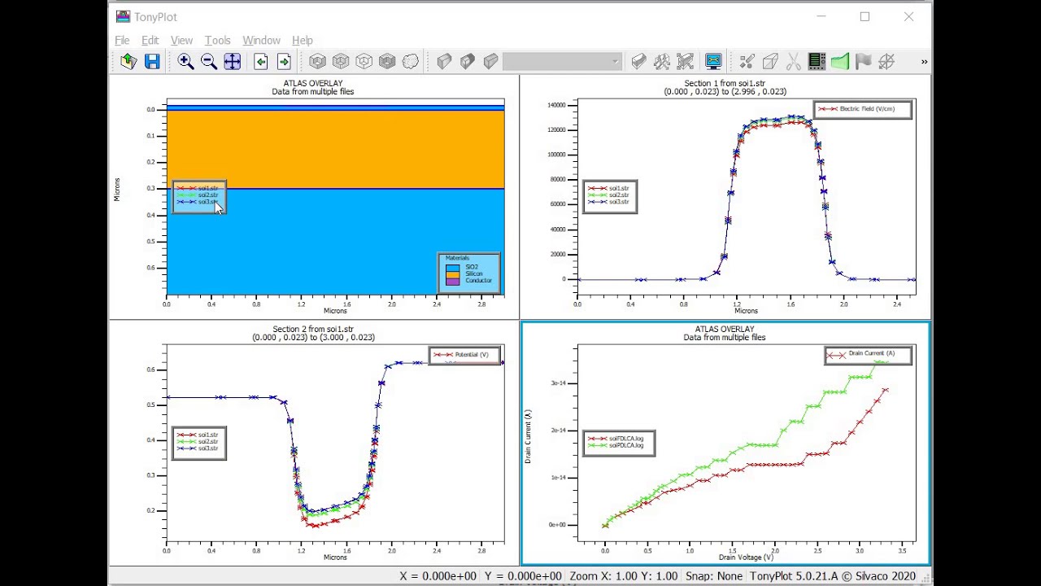Viewport: 1041px width, 586px height.
Task: Click the first grayed 3D block slice icon
Action: tap(444, 61)
